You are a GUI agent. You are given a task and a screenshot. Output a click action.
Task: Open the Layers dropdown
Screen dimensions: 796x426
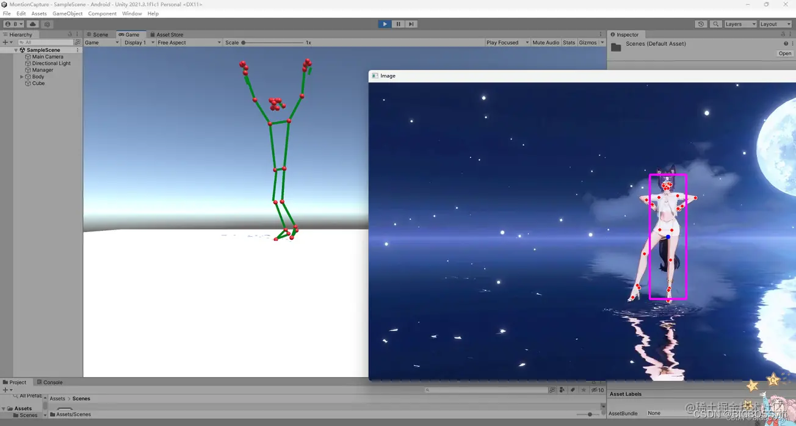click(740, 24)
